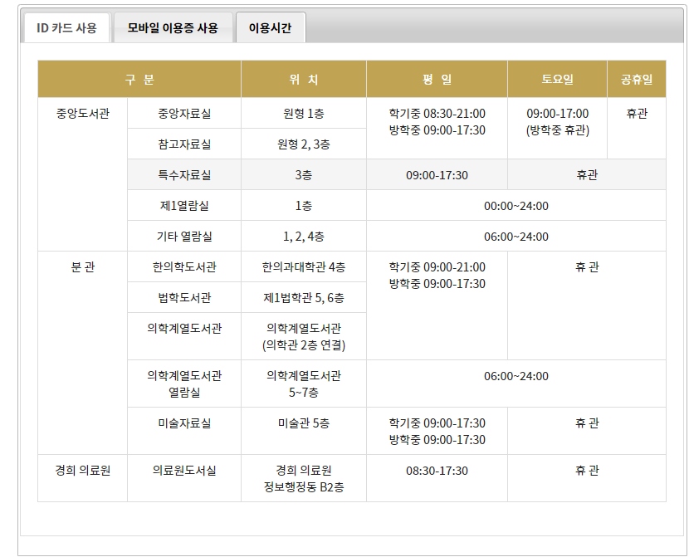Click the 토요일 column header
This screenshot has width=689, height=557.
click(x=557, y=80)
